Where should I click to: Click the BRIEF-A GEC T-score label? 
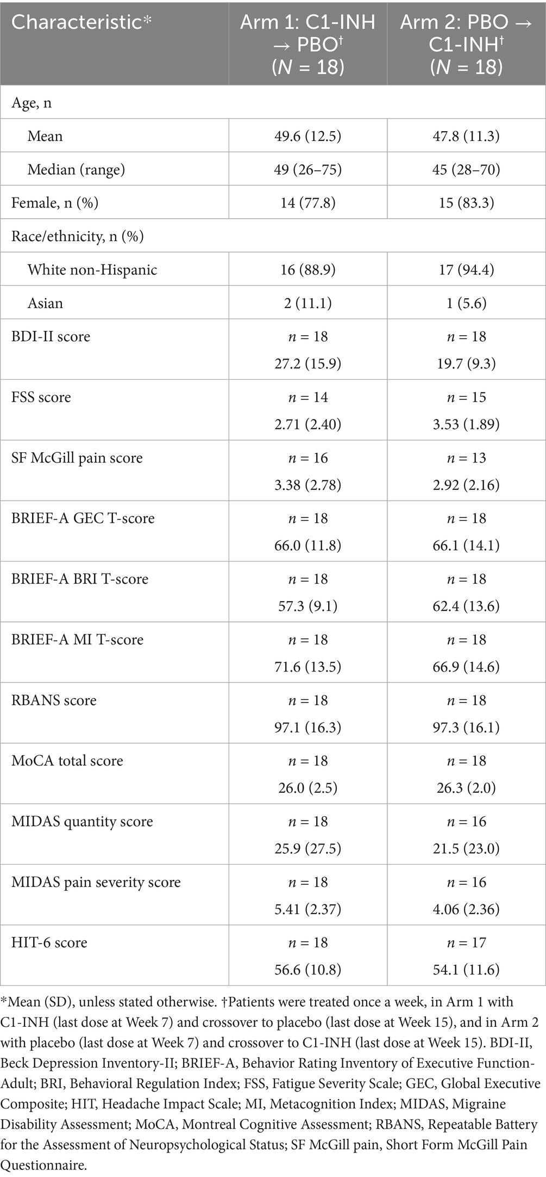pyautogui.click(x=83, y=518)
